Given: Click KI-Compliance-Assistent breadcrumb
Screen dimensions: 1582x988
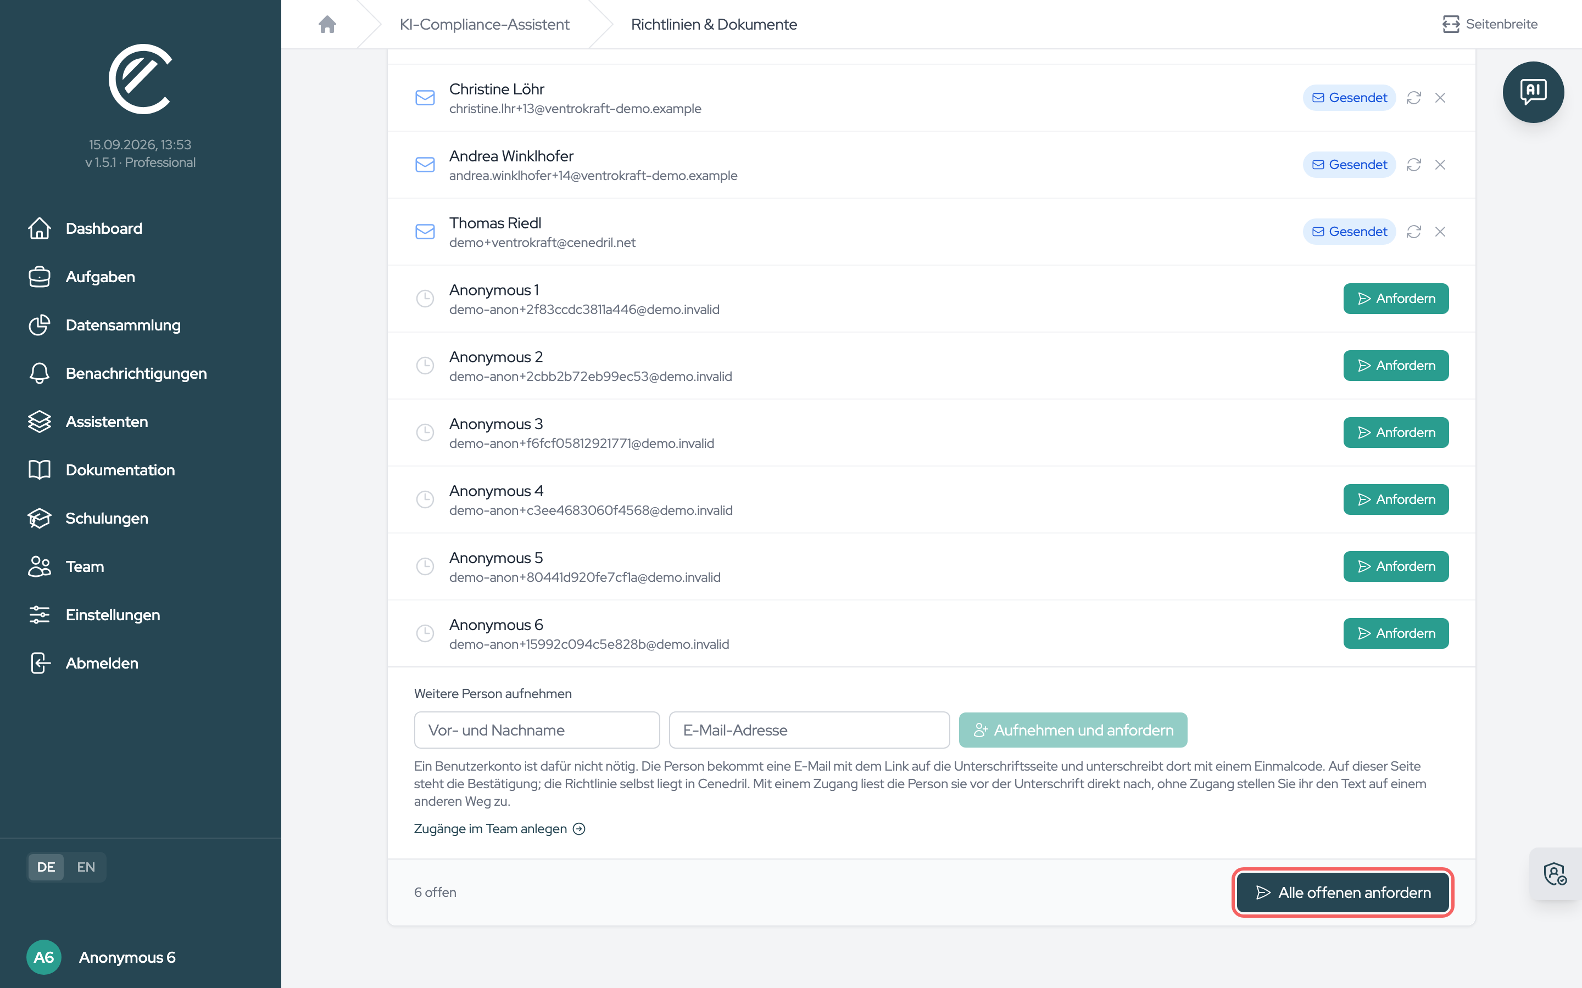Looking at the screenshot, I should click(x=484, y=24).
